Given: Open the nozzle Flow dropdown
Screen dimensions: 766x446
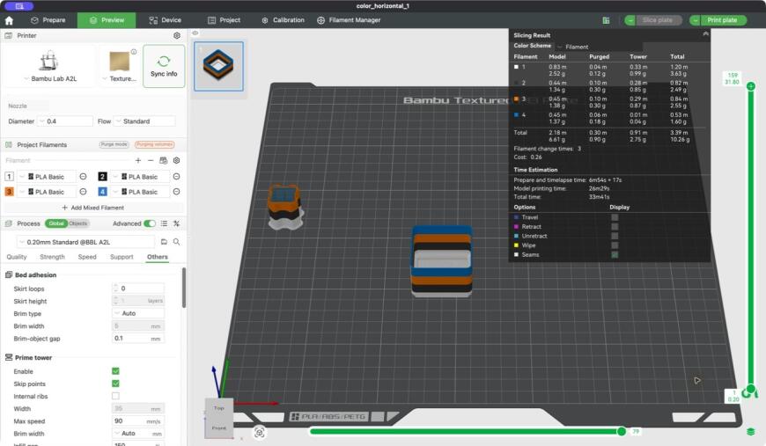Looking at the screenshot, I should pos(144,121).
